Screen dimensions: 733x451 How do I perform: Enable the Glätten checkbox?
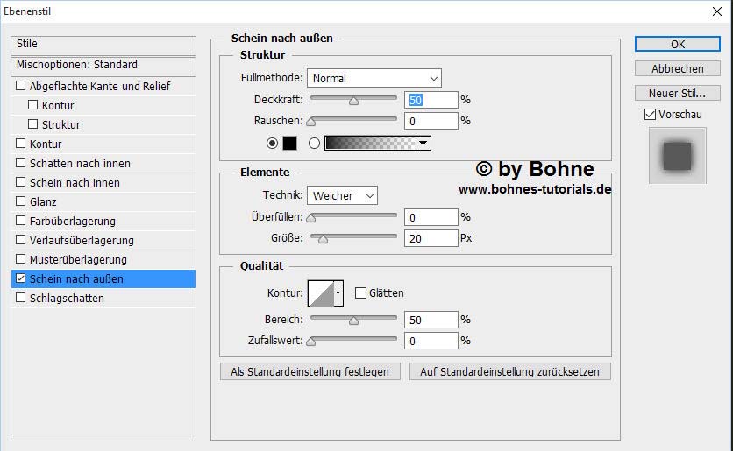(x=360, y=293)
